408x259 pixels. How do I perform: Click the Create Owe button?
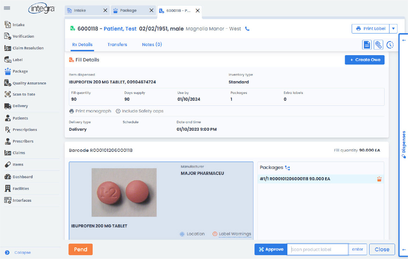pos(365,60)
